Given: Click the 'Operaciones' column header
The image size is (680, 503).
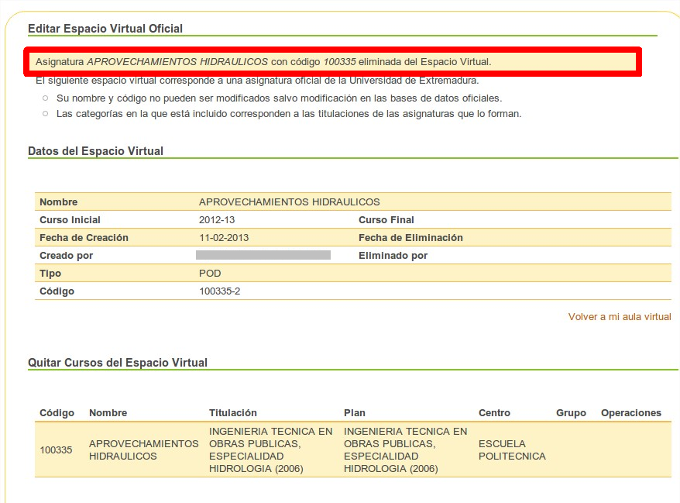Looking at the screenshot, I should pos(630,413).
